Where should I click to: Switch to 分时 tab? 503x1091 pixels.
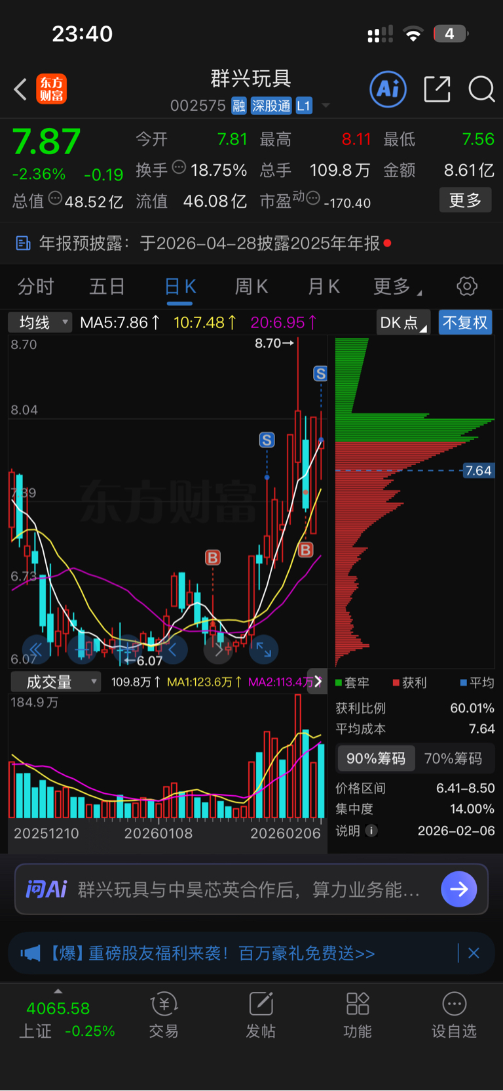point(35,287)
